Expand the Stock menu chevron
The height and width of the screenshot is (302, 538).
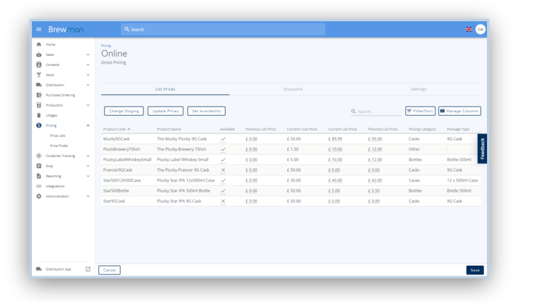[x=88, y=74]
